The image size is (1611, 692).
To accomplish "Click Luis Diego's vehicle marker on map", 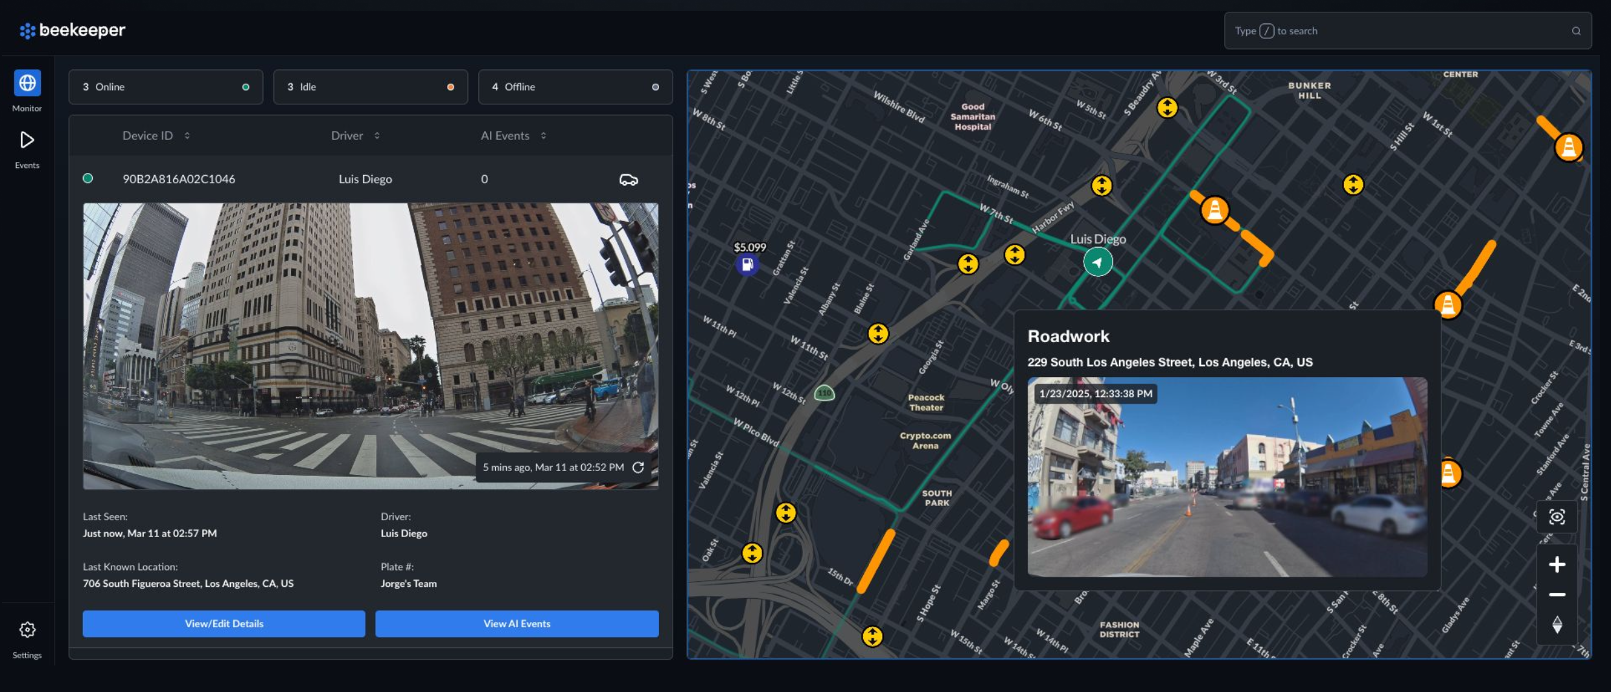I will [x=1097, y=262].
